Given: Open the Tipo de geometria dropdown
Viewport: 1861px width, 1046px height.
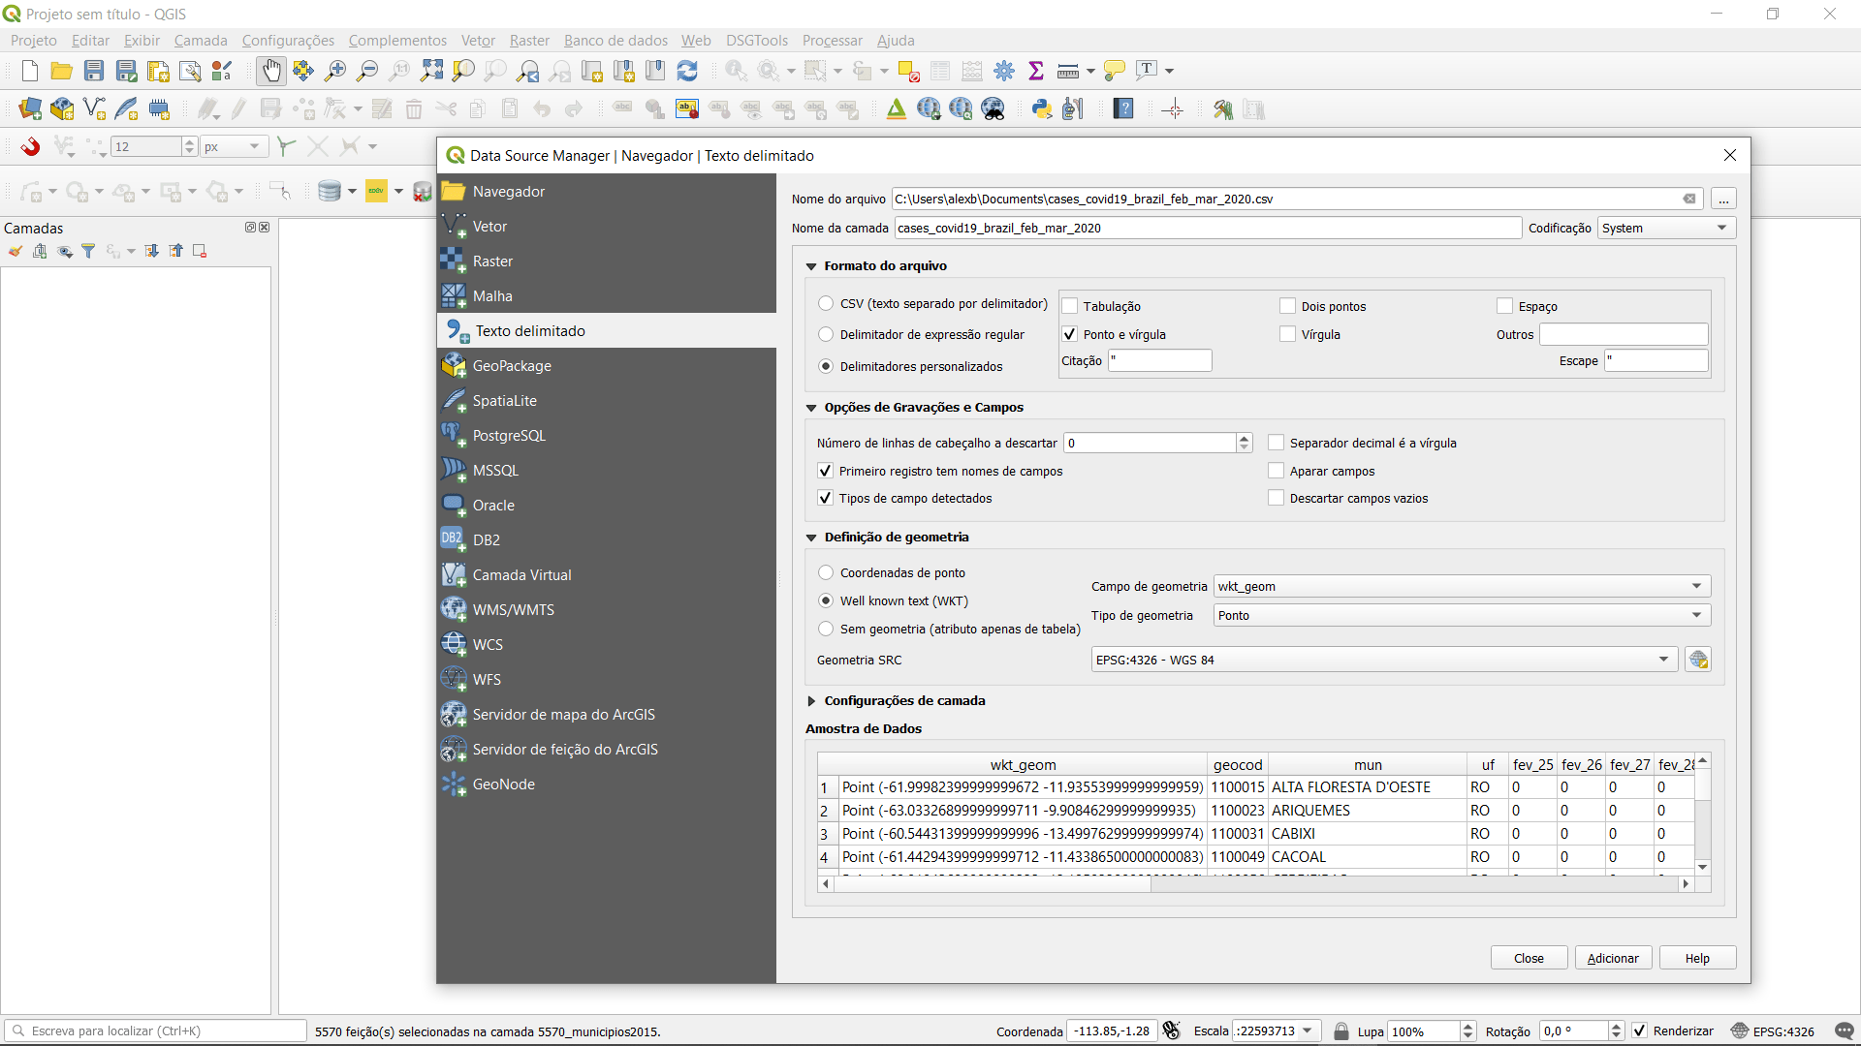Looking at the screenshot, I should click(x=1462, y=616).
